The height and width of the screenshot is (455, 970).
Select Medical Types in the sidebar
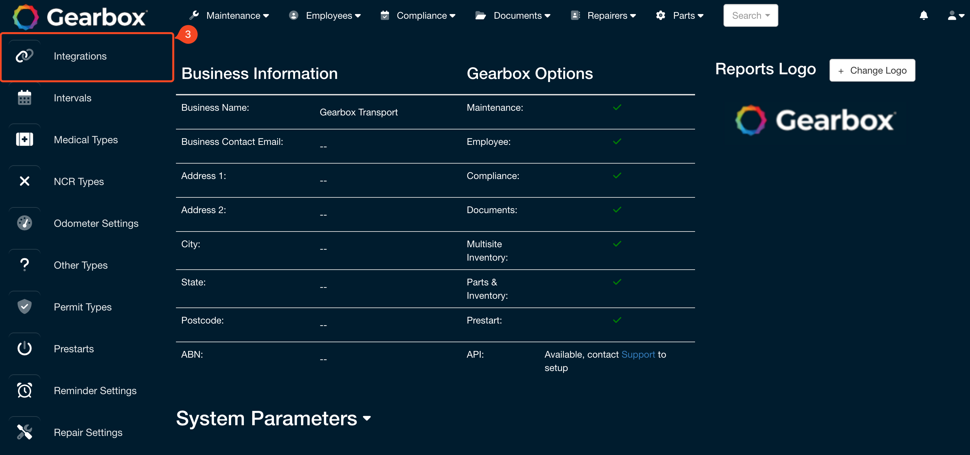tap(86, 140)
